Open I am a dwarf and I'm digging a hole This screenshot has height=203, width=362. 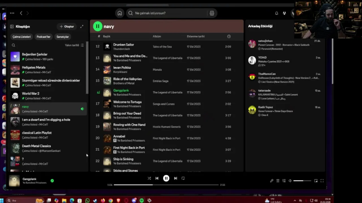[48, 122]
